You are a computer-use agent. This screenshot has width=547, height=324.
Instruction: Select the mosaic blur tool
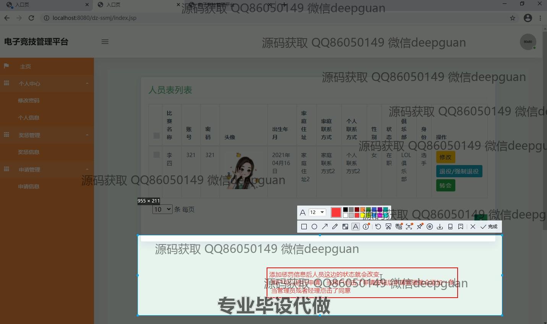[345, 227]
